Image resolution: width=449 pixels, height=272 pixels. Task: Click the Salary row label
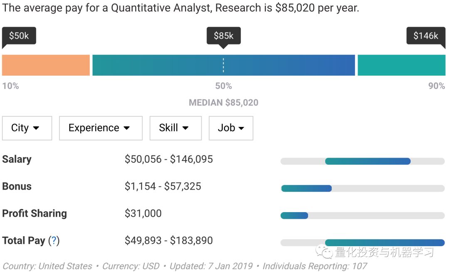click(17, 159)
